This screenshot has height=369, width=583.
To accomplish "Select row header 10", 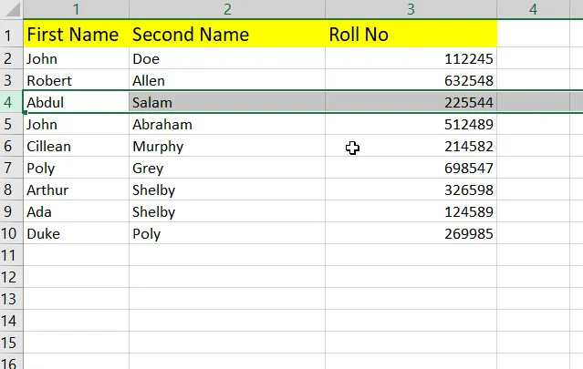I will (x=11, y=233).
